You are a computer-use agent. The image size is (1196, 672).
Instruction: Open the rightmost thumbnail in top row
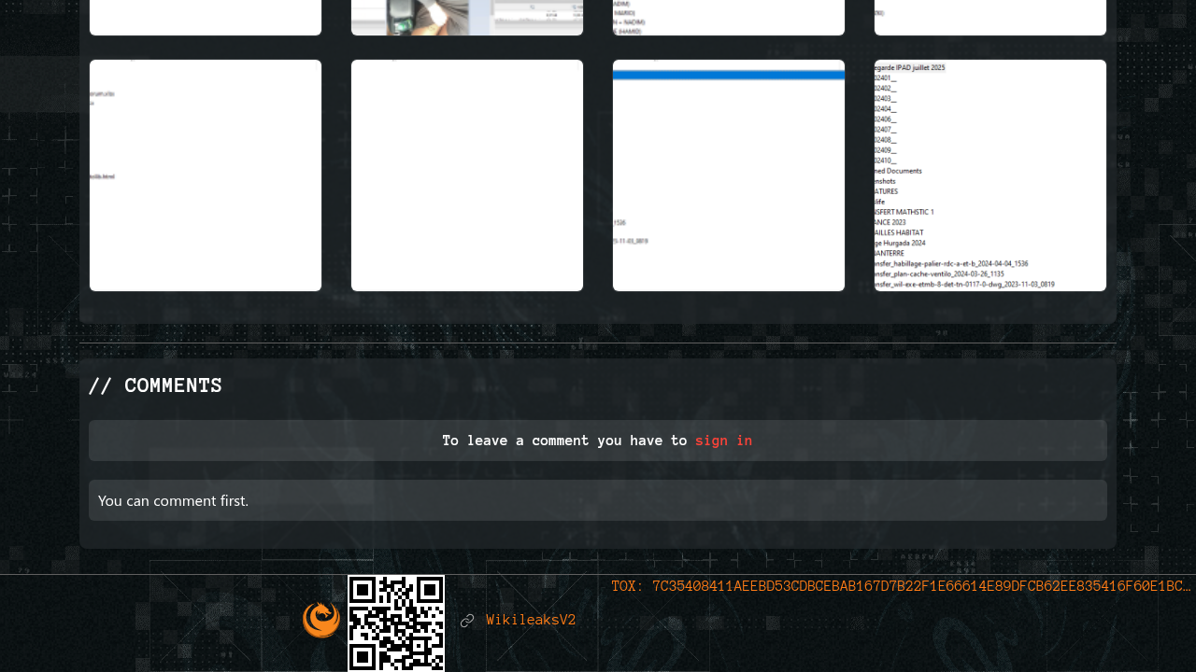point(990,17)
